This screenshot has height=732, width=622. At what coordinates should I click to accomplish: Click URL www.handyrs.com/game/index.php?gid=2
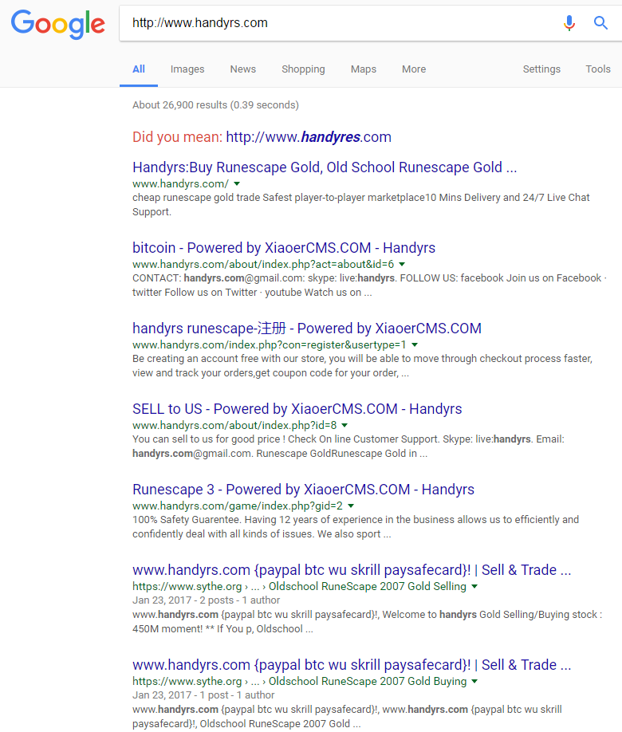pyautogui.click(x=238, y=506)
